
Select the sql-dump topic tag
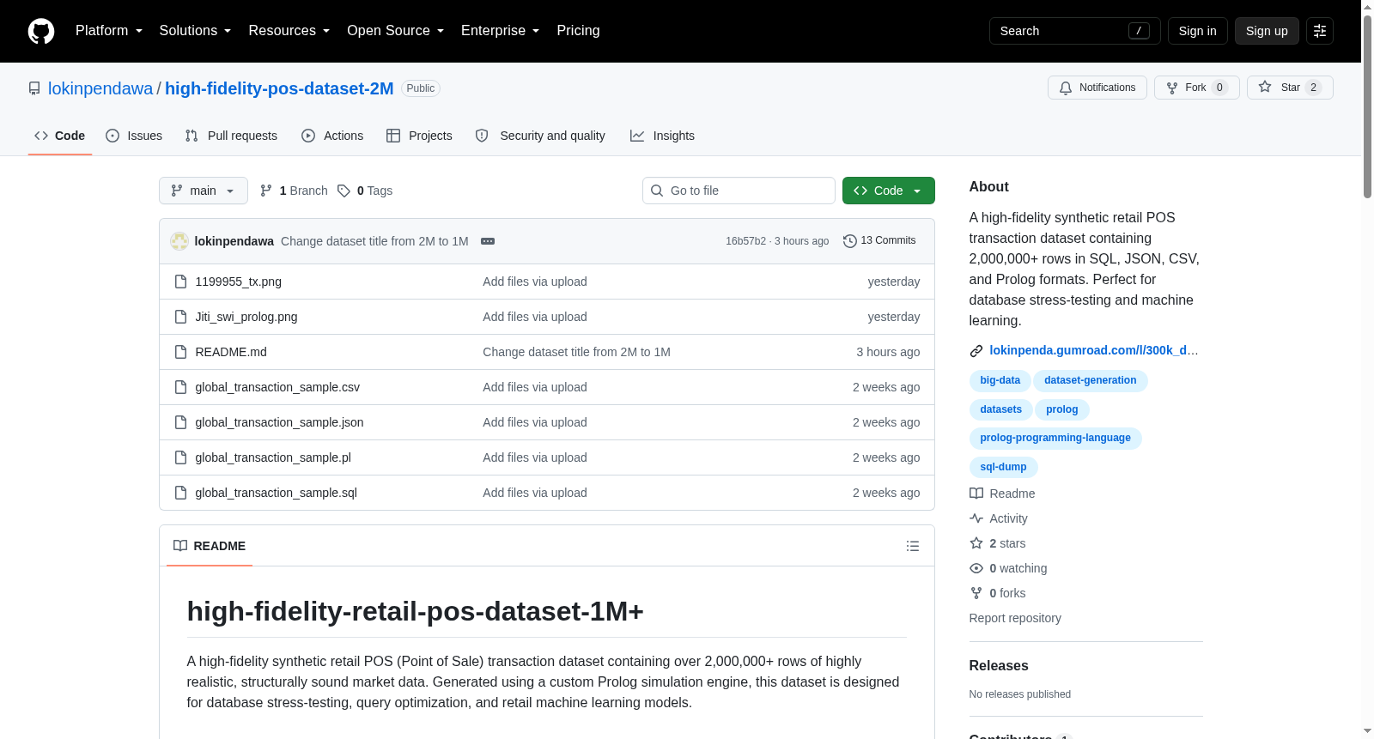coord(1004,467)
